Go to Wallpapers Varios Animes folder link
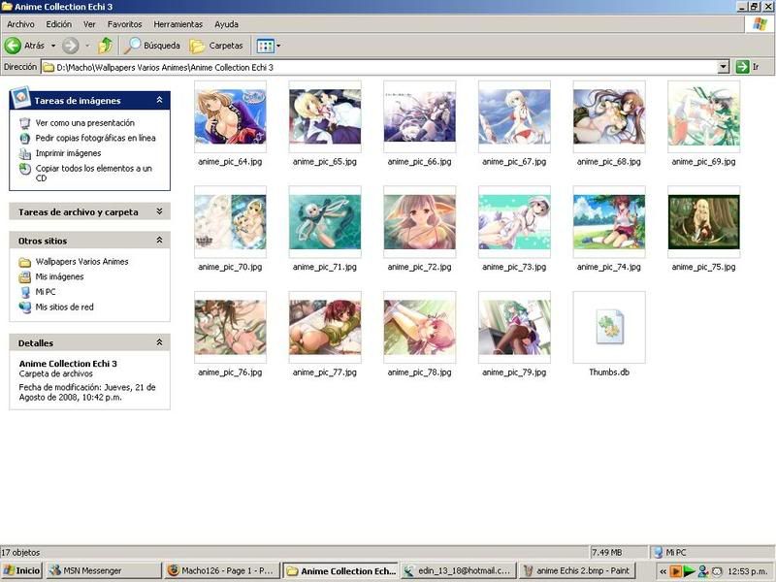 [x=82, y=262]
